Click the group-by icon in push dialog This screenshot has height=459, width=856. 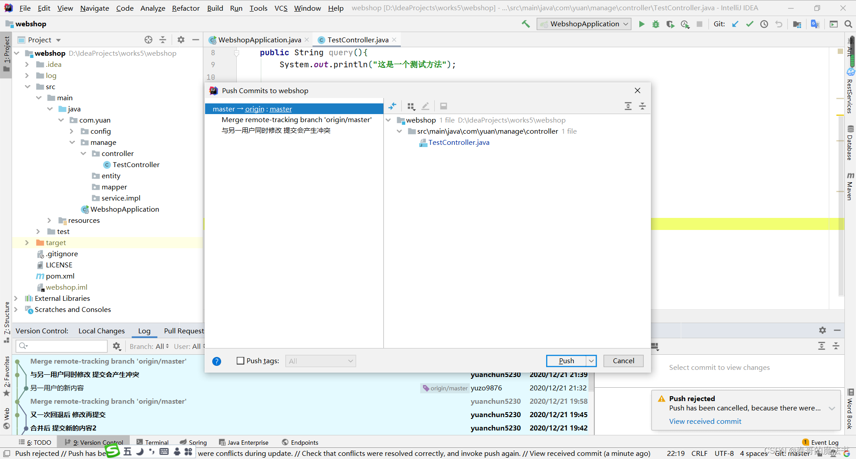[x=411, y=106]
